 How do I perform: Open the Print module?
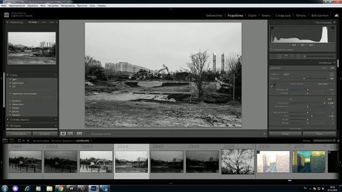click(301, 15)
